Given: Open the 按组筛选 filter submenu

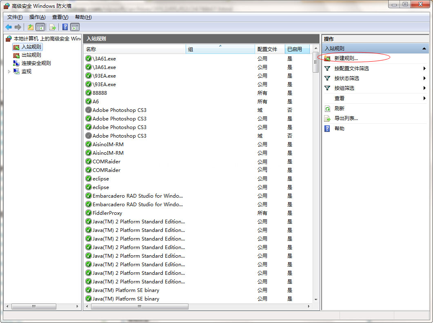Looking at the screenshot, I should [x=344, y=88].
